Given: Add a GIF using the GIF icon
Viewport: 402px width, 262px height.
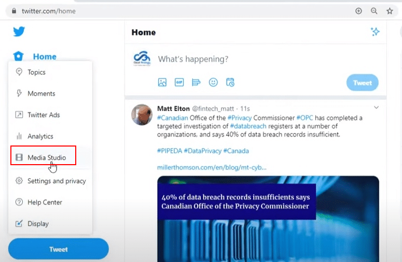Looking at the screenshot, I should 179,82.
